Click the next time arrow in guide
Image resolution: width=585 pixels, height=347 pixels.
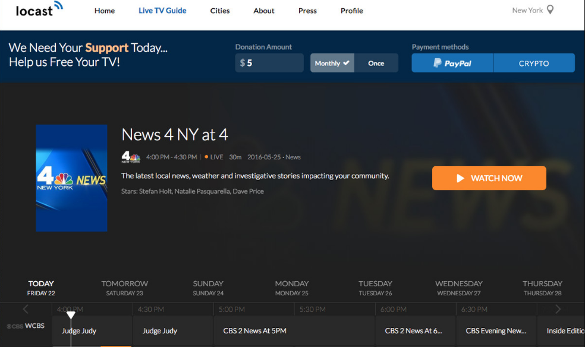pos(558,309)
